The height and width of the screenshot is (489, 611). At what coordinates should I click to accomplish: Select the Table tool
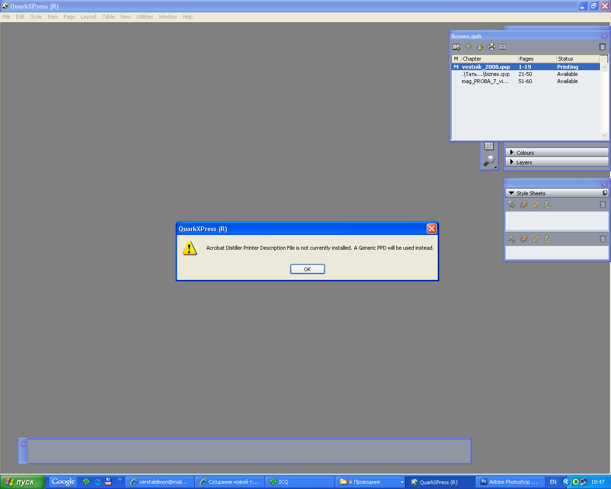[489, 146]
